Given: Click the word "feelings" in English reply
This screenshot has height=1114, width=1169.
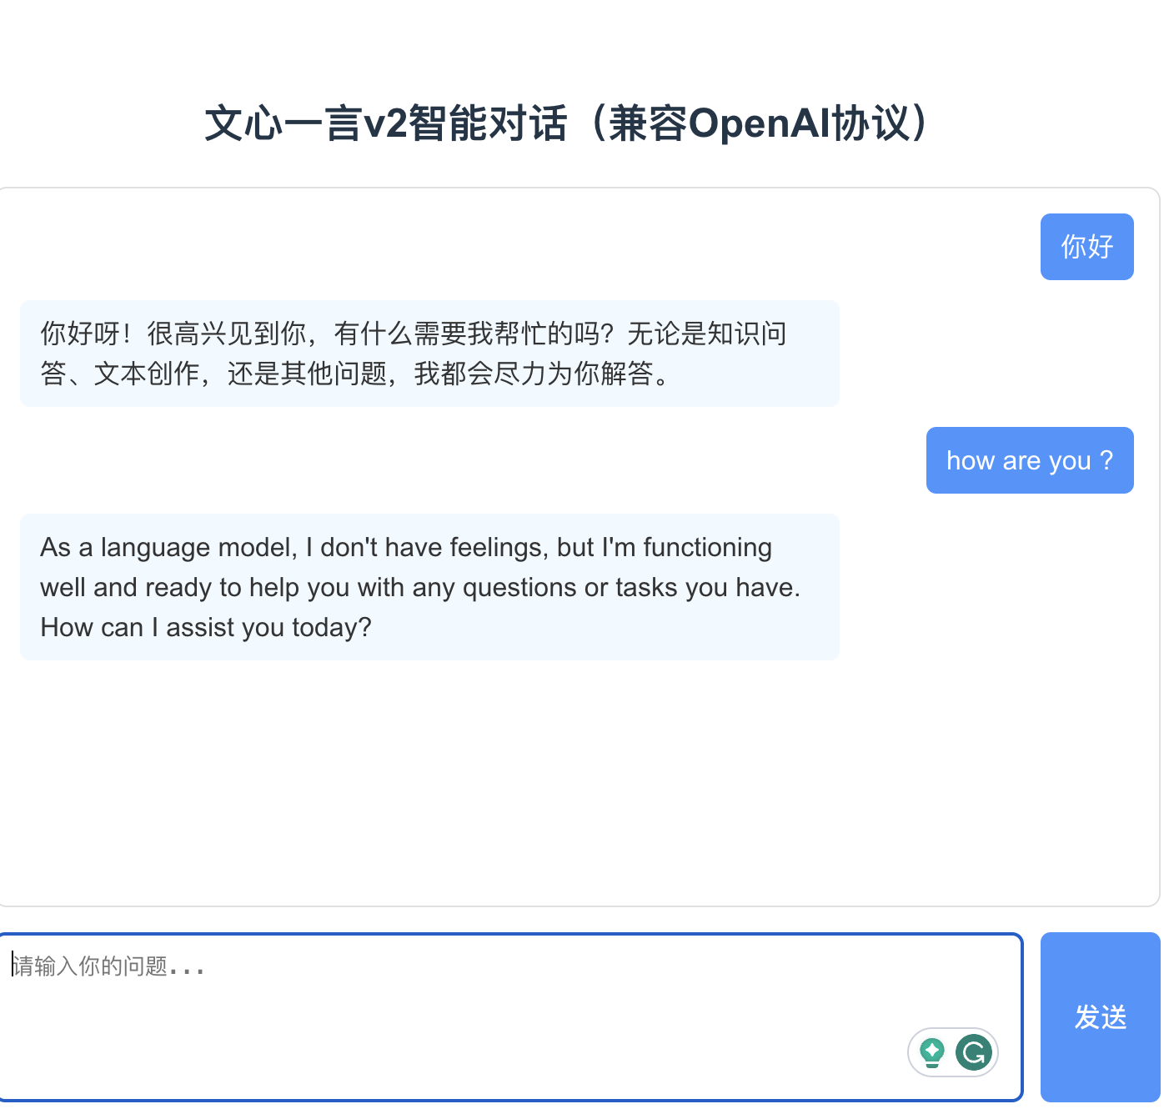Looking at the screenshot, I should tap(496, 548).
